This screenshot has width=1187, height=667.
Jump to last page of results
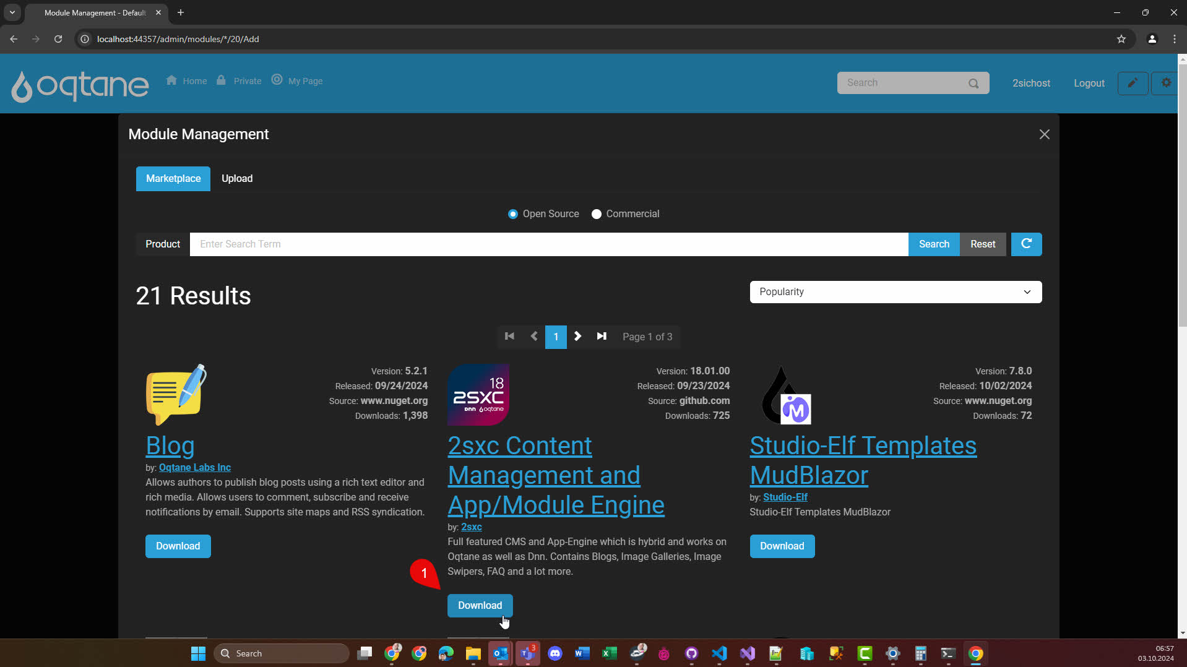click(x=602, y=337)
